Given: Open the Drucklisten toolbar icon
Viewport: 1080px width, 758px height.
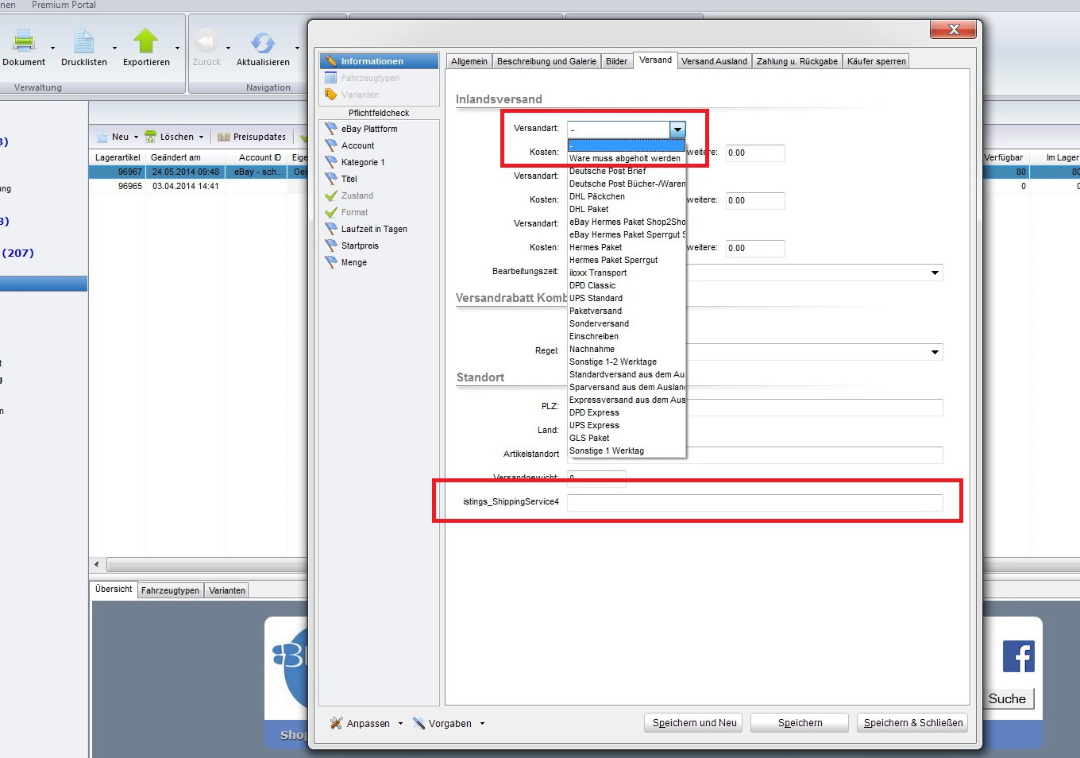Looking at the screenshot, I should click(83, 41).
